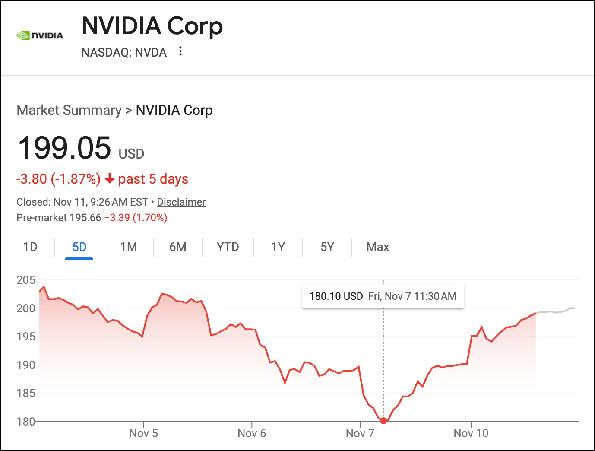Open the three-dot more options menu
595x451 pixels.
pyautogui.click(x=180, y=51)
